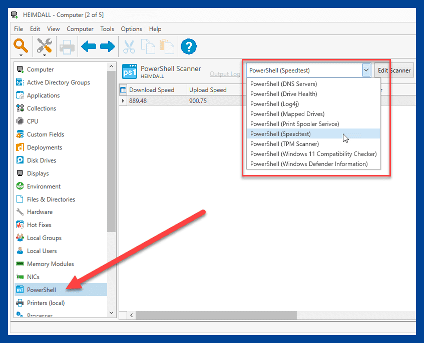This screenshot has width=424, height=343.
Task: Click the Edit Scanner button
Action: 394,70
